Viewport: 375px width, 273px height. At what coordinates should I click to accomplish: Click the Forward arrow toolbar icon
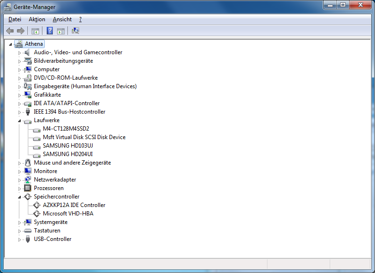click(x=21, y=31)
